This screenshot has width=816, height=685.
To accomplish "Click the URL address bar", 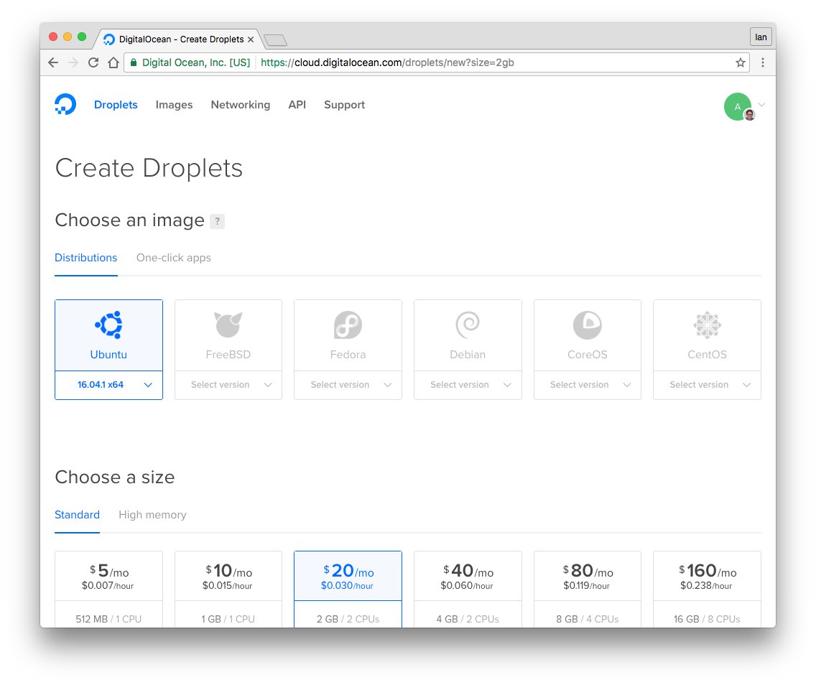I will (437, 63).
